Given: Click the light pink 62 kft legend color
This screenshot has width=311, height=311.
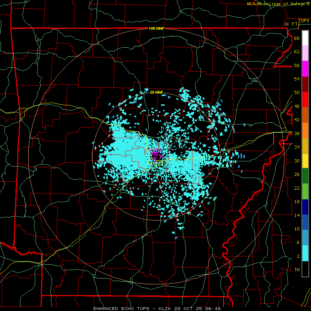Looking at the screenshot, I should pos(305,53).
